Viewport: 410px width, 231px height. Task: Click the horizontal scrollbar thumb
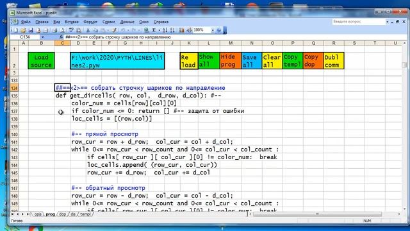(317, 214)
